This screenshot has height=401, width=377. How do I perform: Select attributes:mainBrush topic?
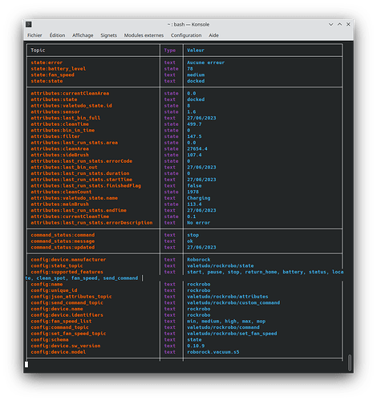click(59, 205)
